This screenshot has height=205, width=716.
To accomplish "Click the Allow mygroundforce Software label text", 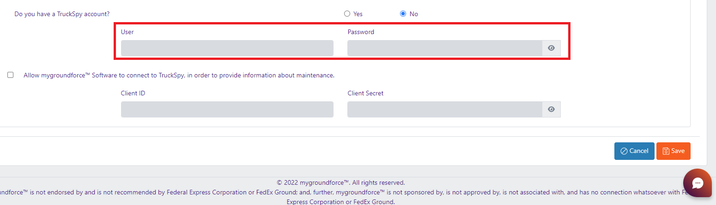I will [179, 76].
